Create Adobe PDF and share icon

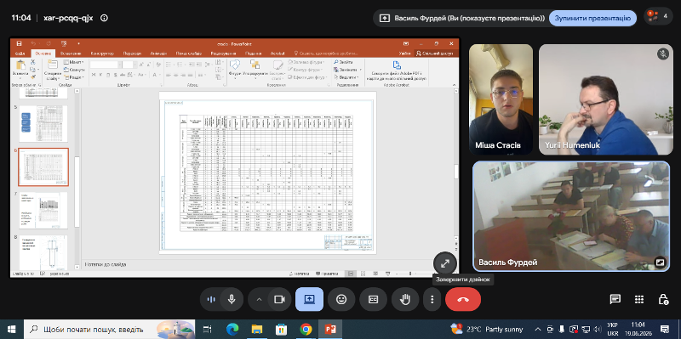coord(397,71)
